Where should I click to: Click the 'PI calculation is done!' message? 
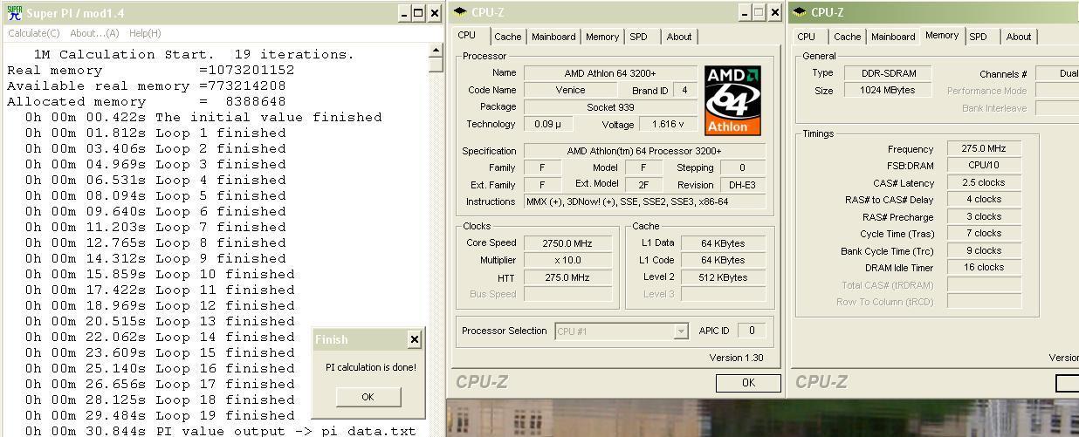[x=371, y=367]
